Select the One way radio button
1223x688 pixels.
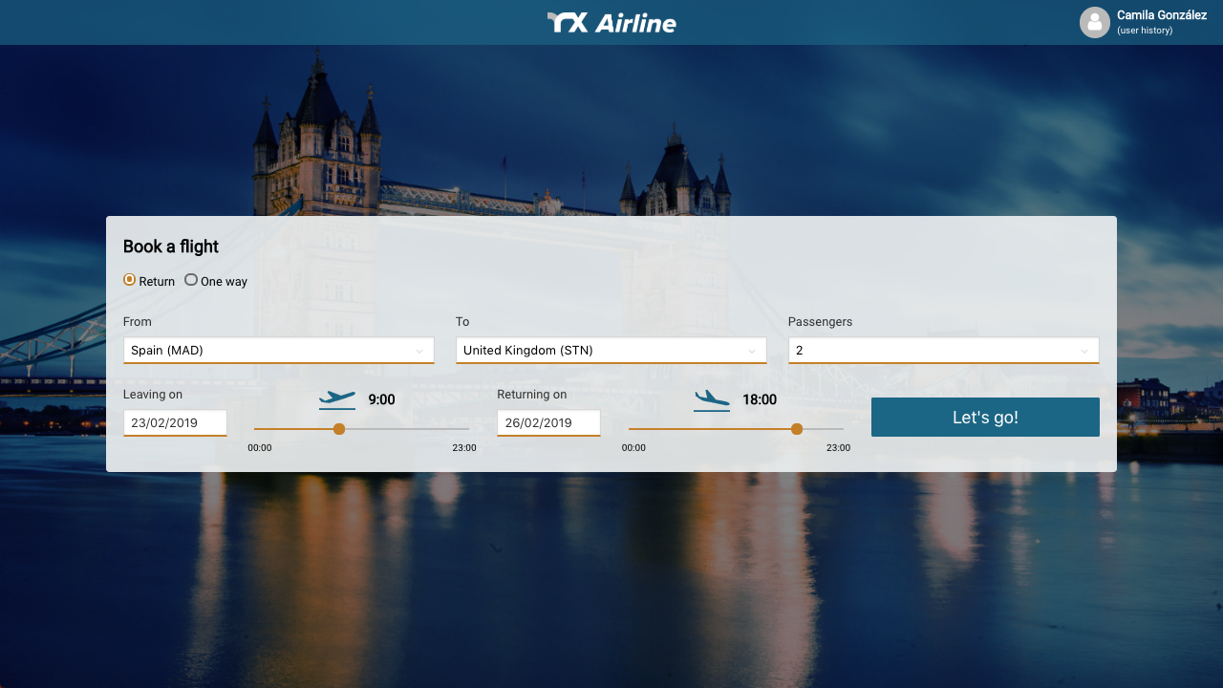(191, 280)
